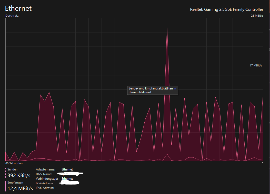
Task: Click the Verbindungstyp label
Action: [47, 179]
